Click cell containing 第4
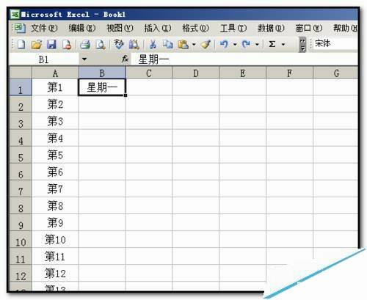 pos(55,138)
